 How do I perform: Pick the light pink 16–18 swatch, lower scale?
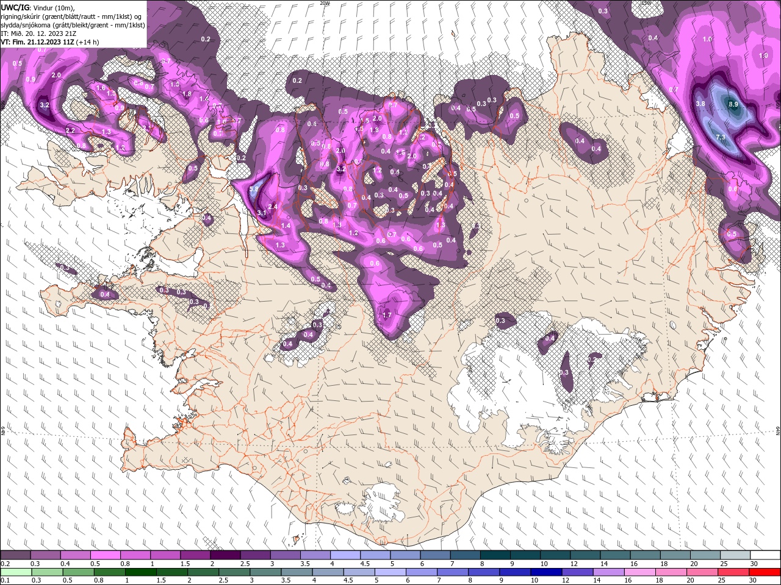point(640,572)
